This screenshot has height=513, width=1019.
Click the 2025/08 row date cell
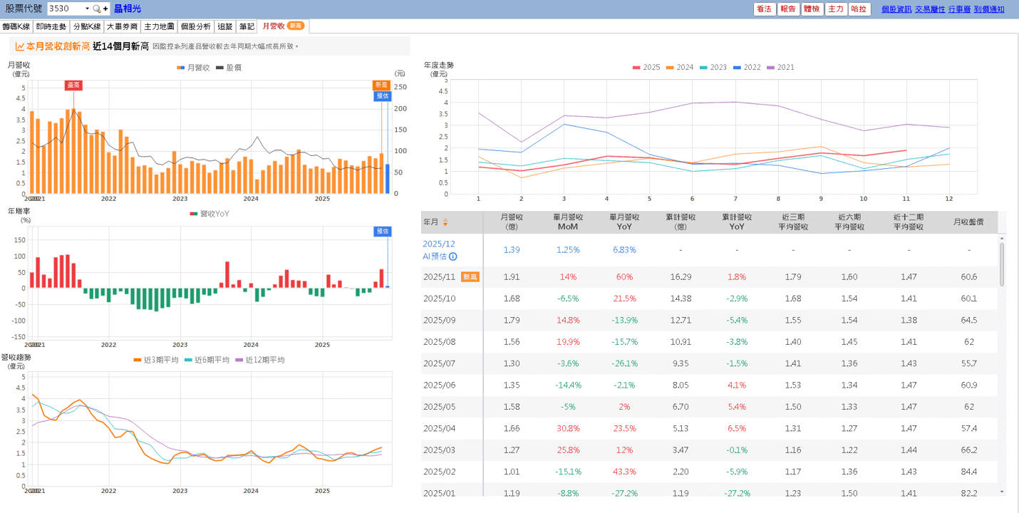(439, 342)
